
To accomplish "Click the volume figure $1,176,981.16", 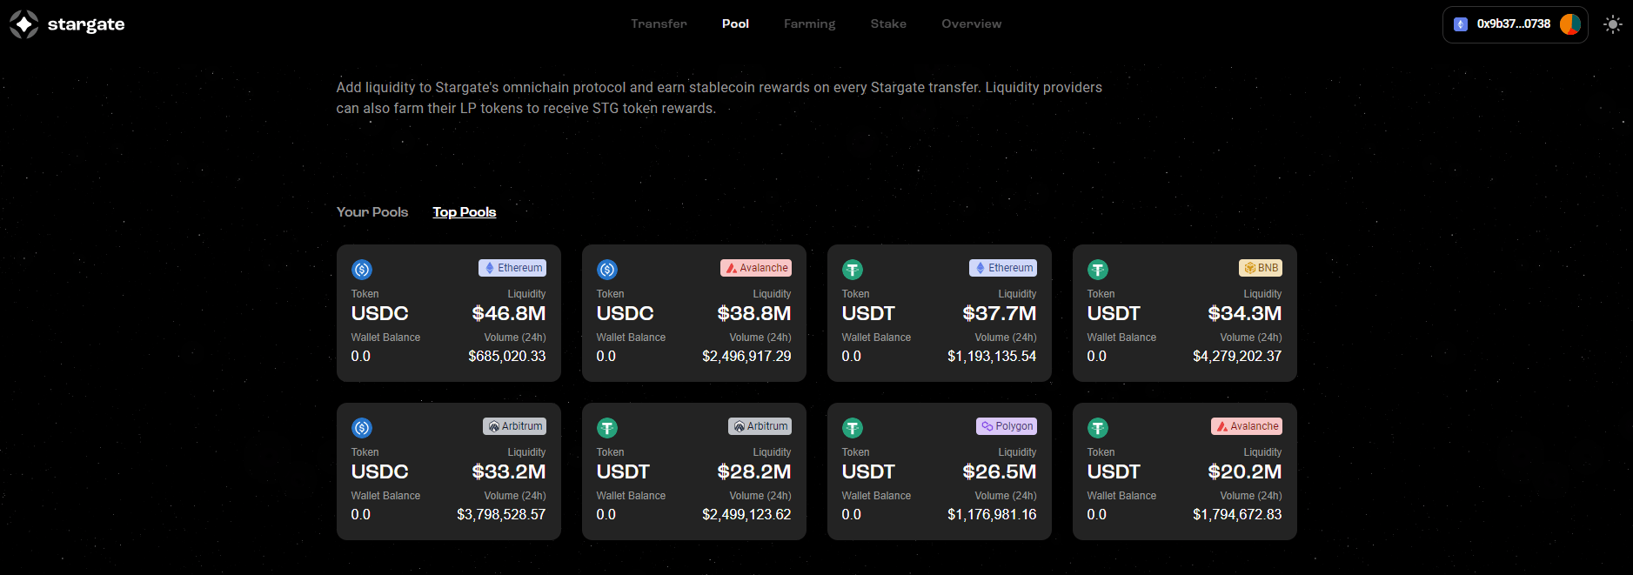I will point(992,515).
